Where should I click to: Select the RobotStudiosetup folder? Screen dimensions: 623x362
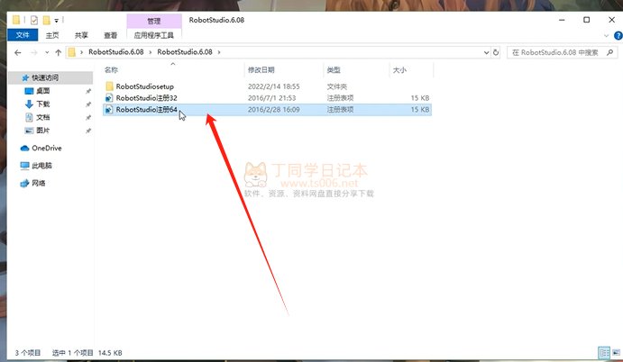click(144, 86)
